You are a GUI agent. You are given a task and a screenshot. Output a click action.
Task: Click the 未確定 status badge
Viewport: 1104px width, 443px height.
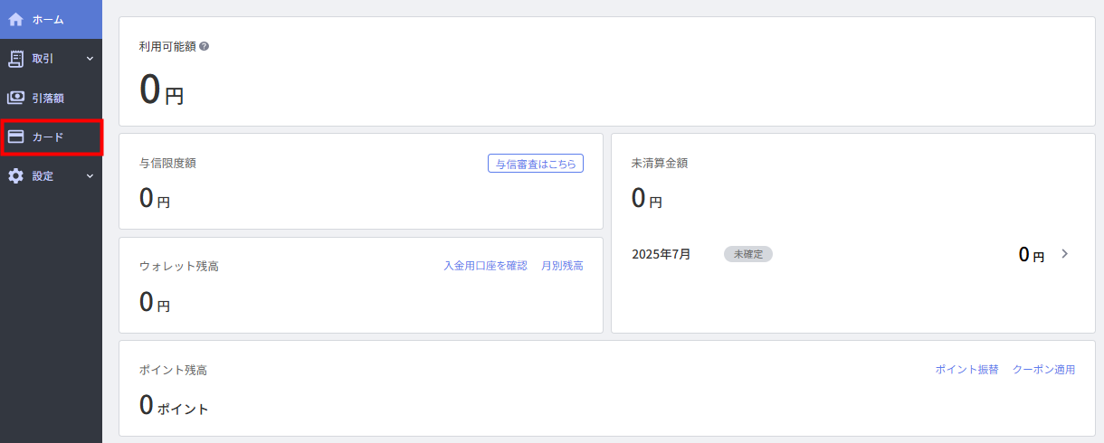click(x=748, y=254)
